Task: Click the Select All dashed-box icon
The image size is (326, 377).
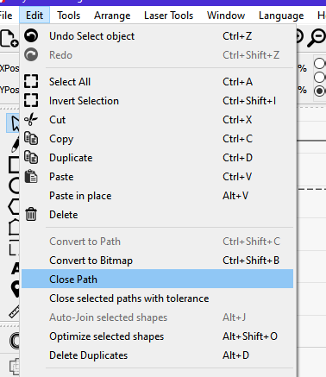Action: 31,82
